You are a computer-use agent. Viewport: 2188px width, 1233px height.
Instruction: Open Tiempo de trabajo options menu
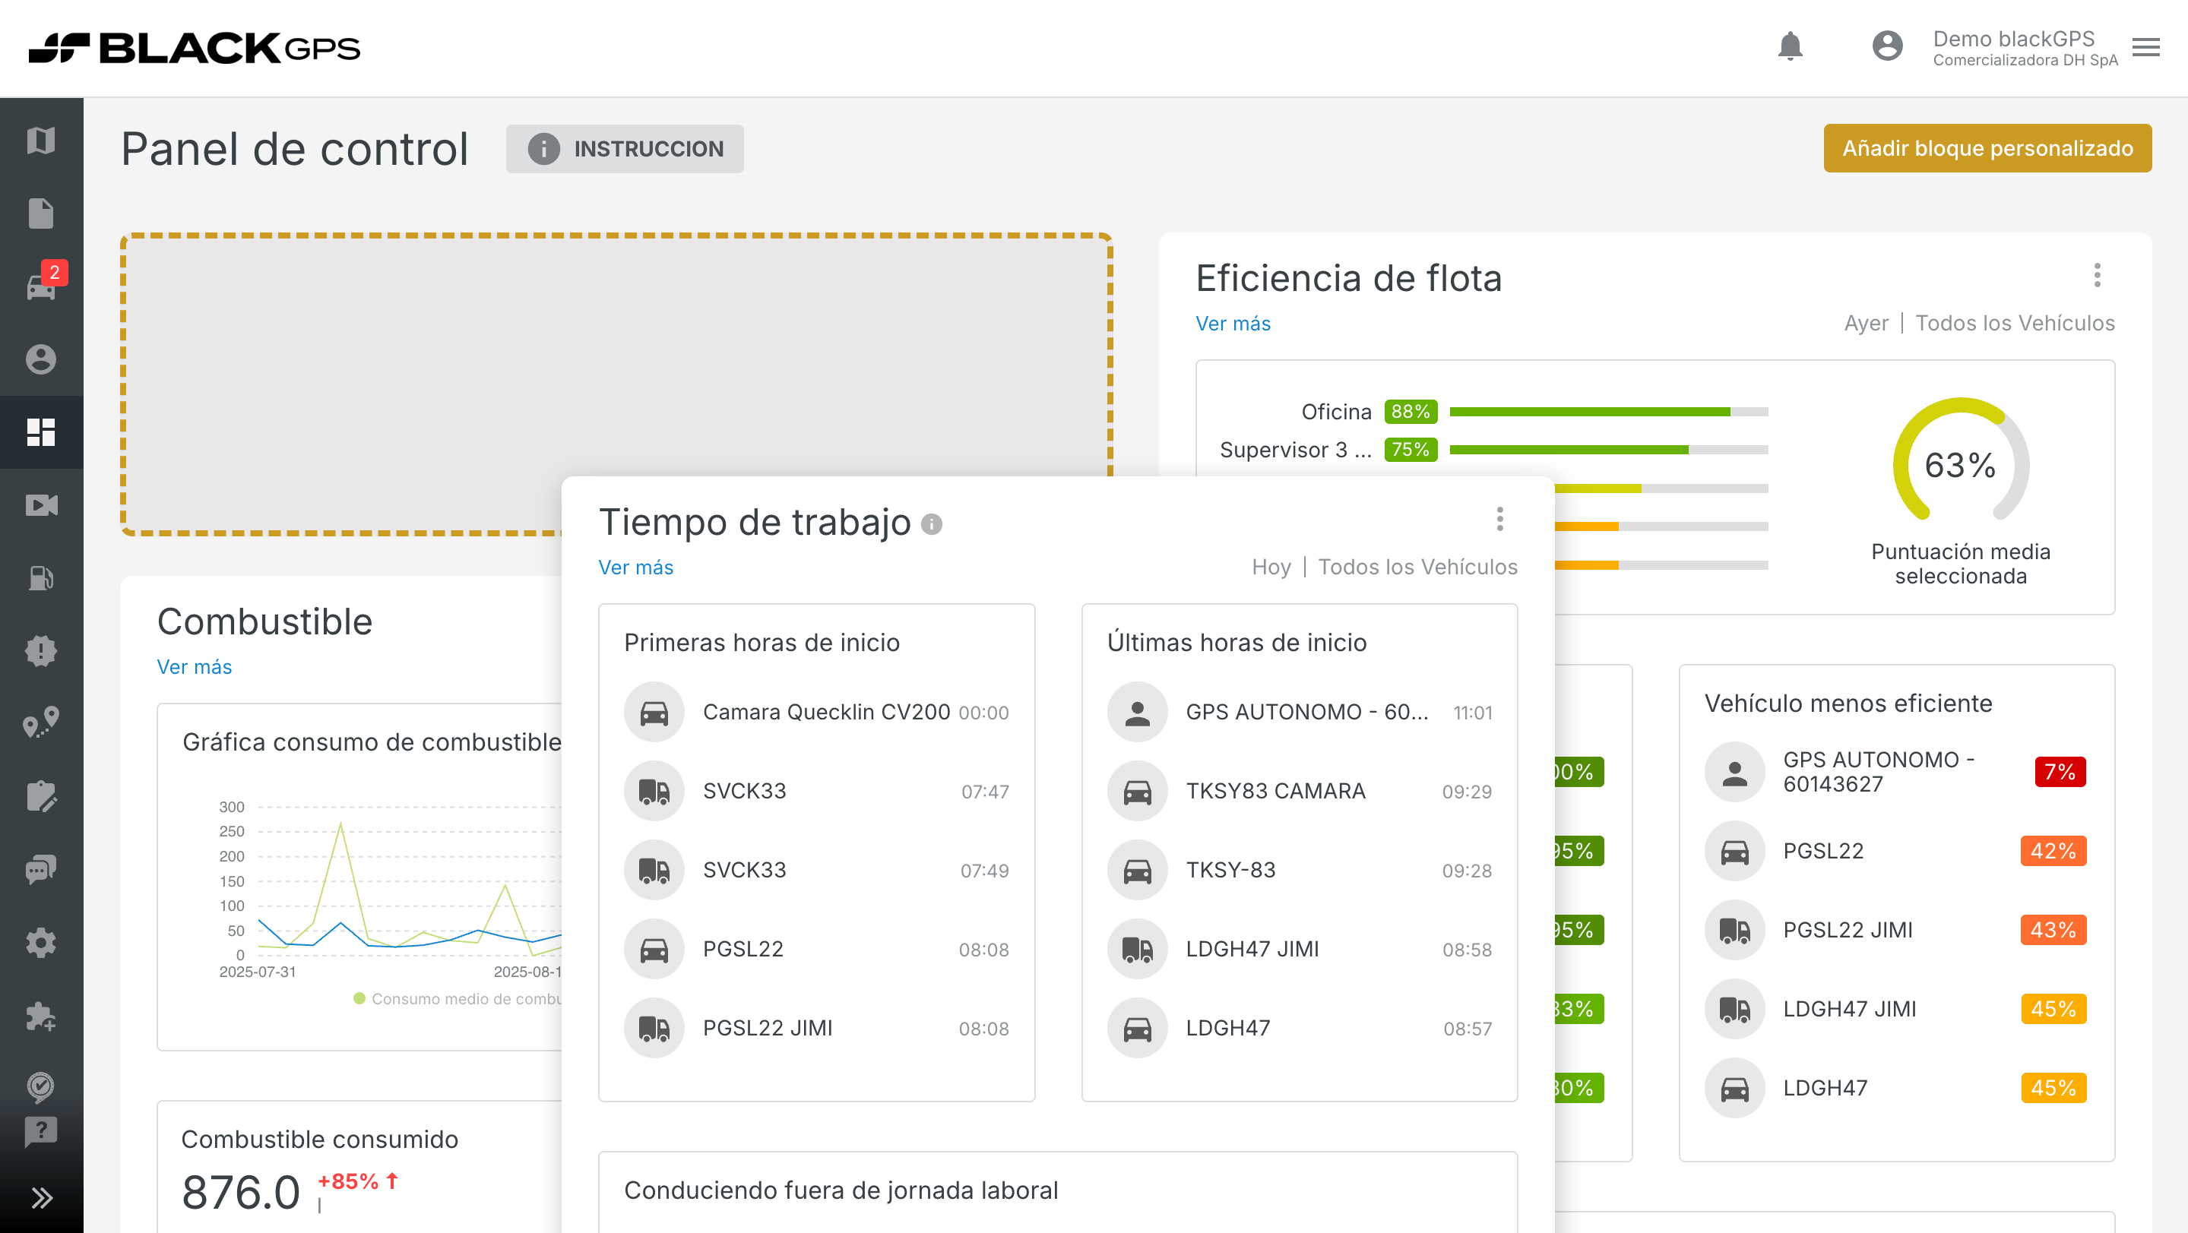(x=1500, y=519)
